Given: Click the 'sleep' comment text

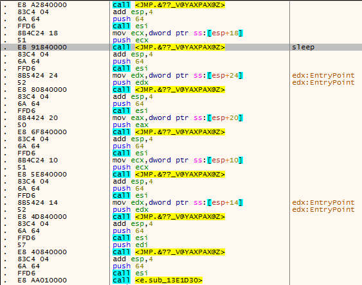Looking at the screenshot, I should point(303,47).
